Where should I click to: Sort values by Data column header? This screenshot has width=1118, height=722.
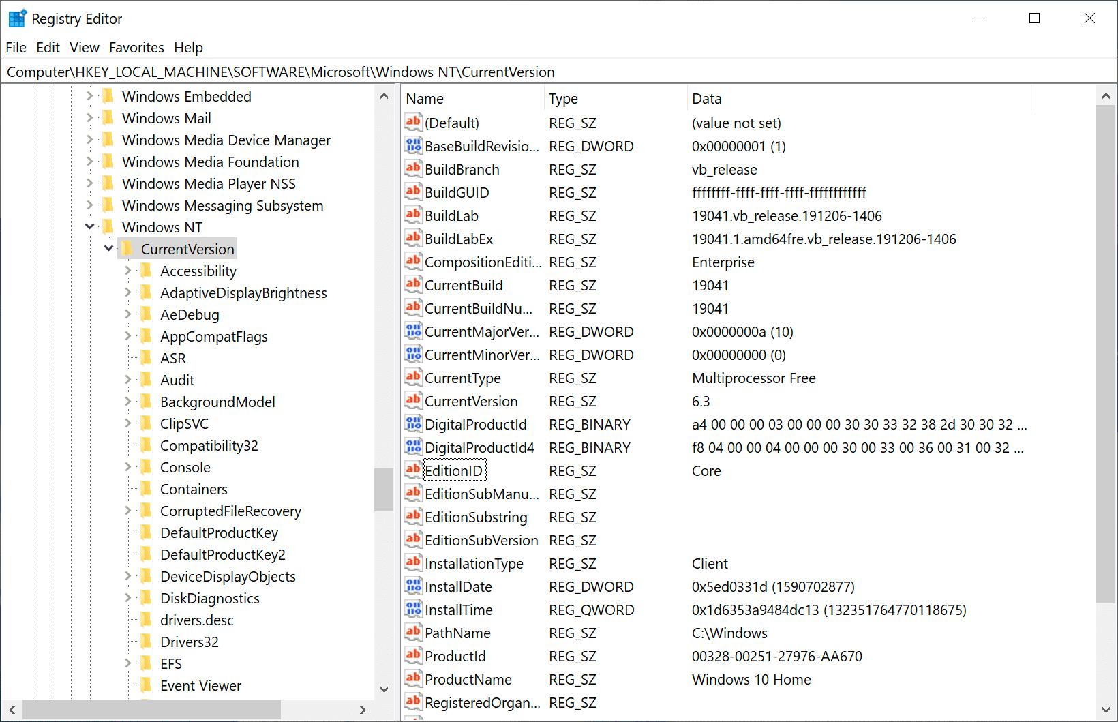860,99
